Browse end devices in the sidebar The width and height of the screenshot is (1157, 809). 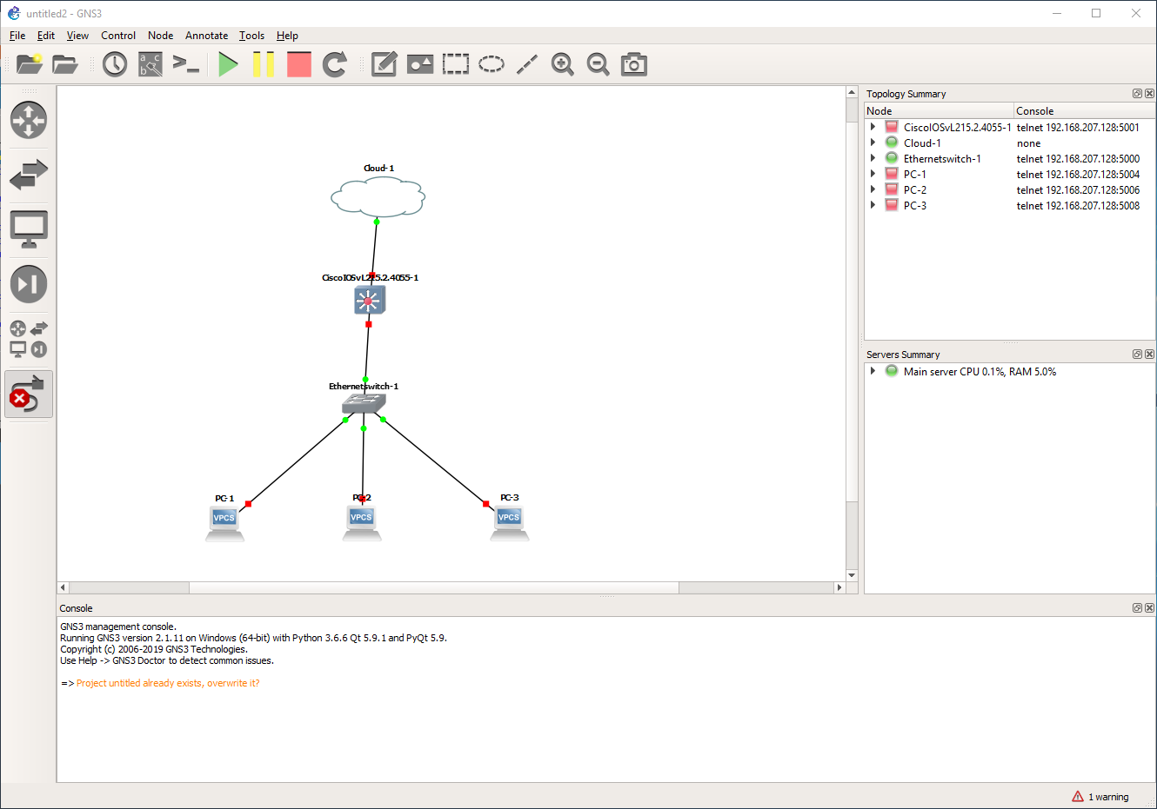29,229
